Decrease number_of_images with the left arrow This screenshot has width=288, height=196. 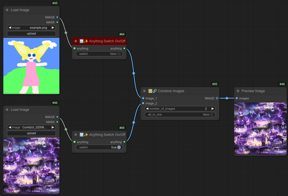[x=147, y=109]
